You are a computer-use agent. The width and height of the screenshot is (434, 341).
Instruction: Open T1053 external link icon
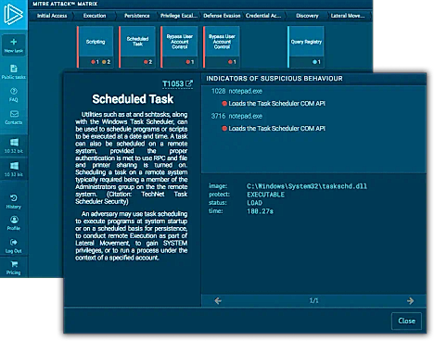coord(189,83)
